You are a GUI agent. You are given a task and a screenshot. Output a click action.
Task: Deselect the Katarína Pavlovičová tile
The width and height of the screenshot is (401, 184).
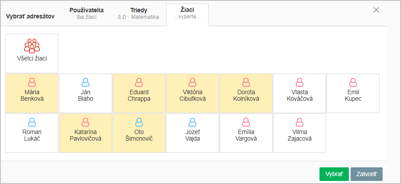pos(85,133)
